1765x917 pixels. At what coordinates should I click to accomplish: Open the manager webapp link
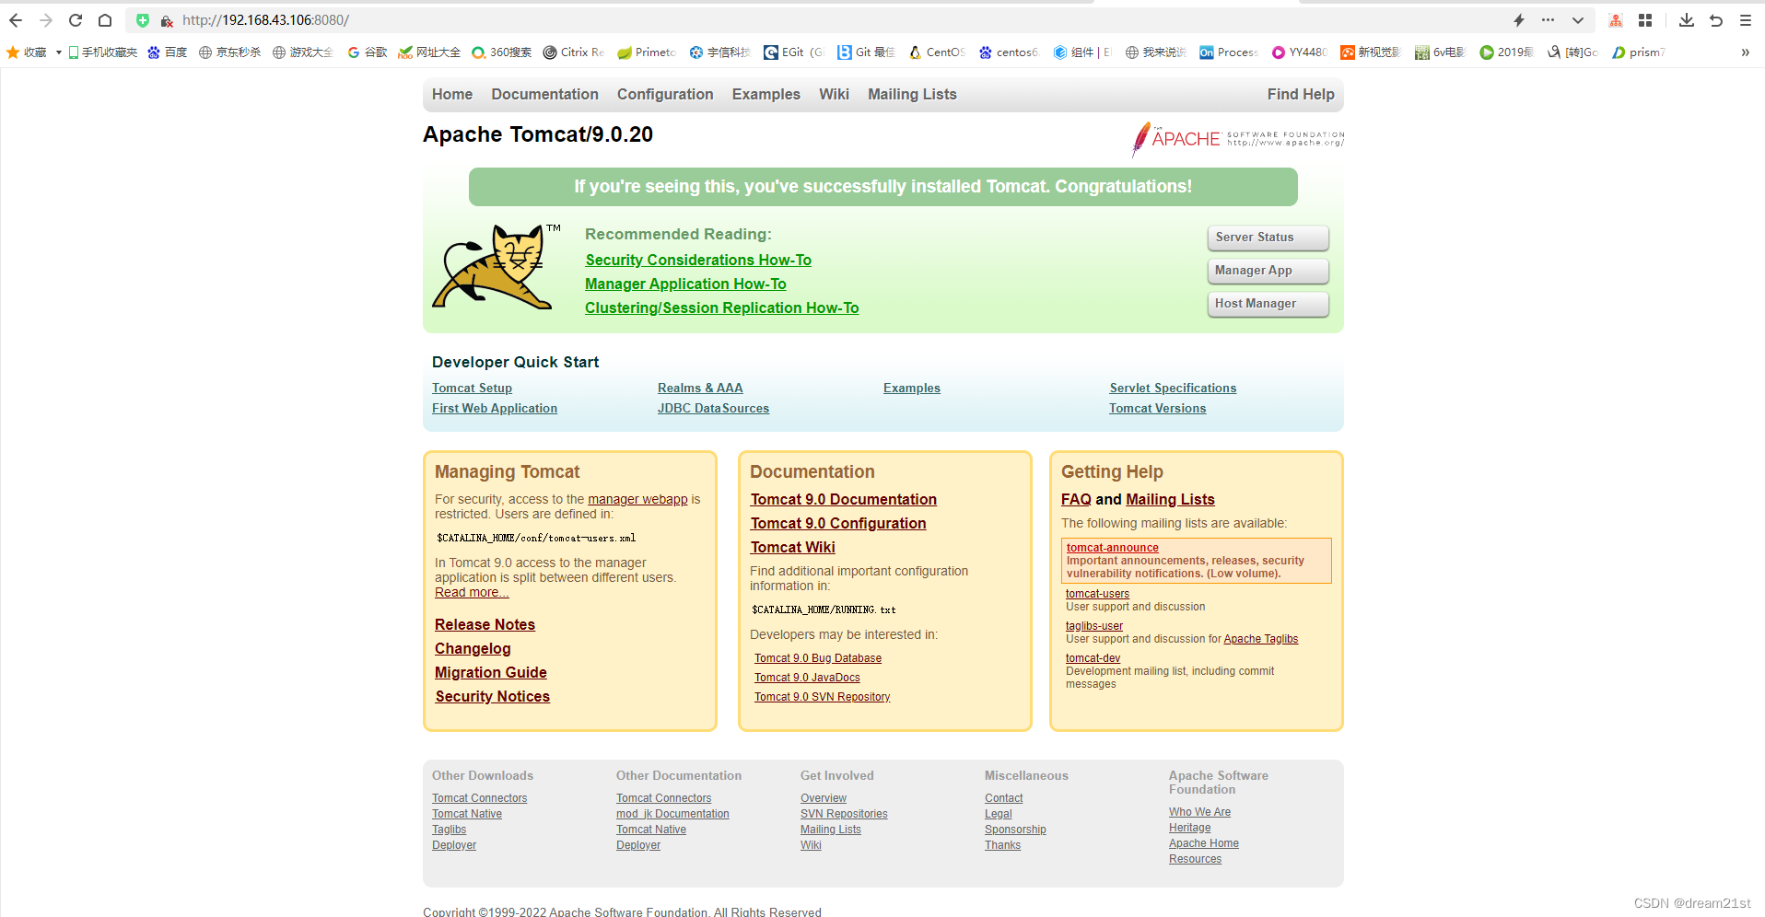tap(637, 499)
